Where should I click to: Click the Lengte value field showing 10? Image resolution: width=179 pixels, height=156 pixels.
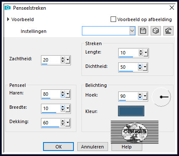[129, 53]
